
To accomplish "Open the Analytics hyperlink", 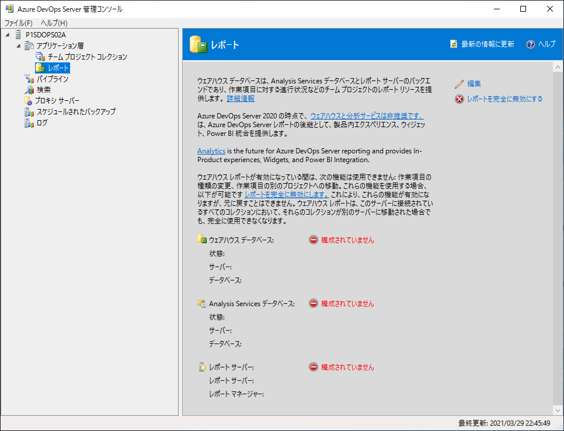I will [211, 151].
